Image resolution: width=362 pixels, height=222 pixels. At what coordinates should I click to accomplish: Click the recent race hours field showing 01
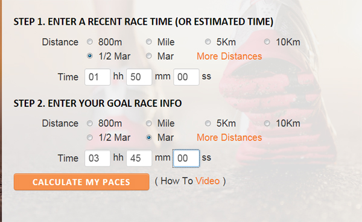tap(97, 77)
